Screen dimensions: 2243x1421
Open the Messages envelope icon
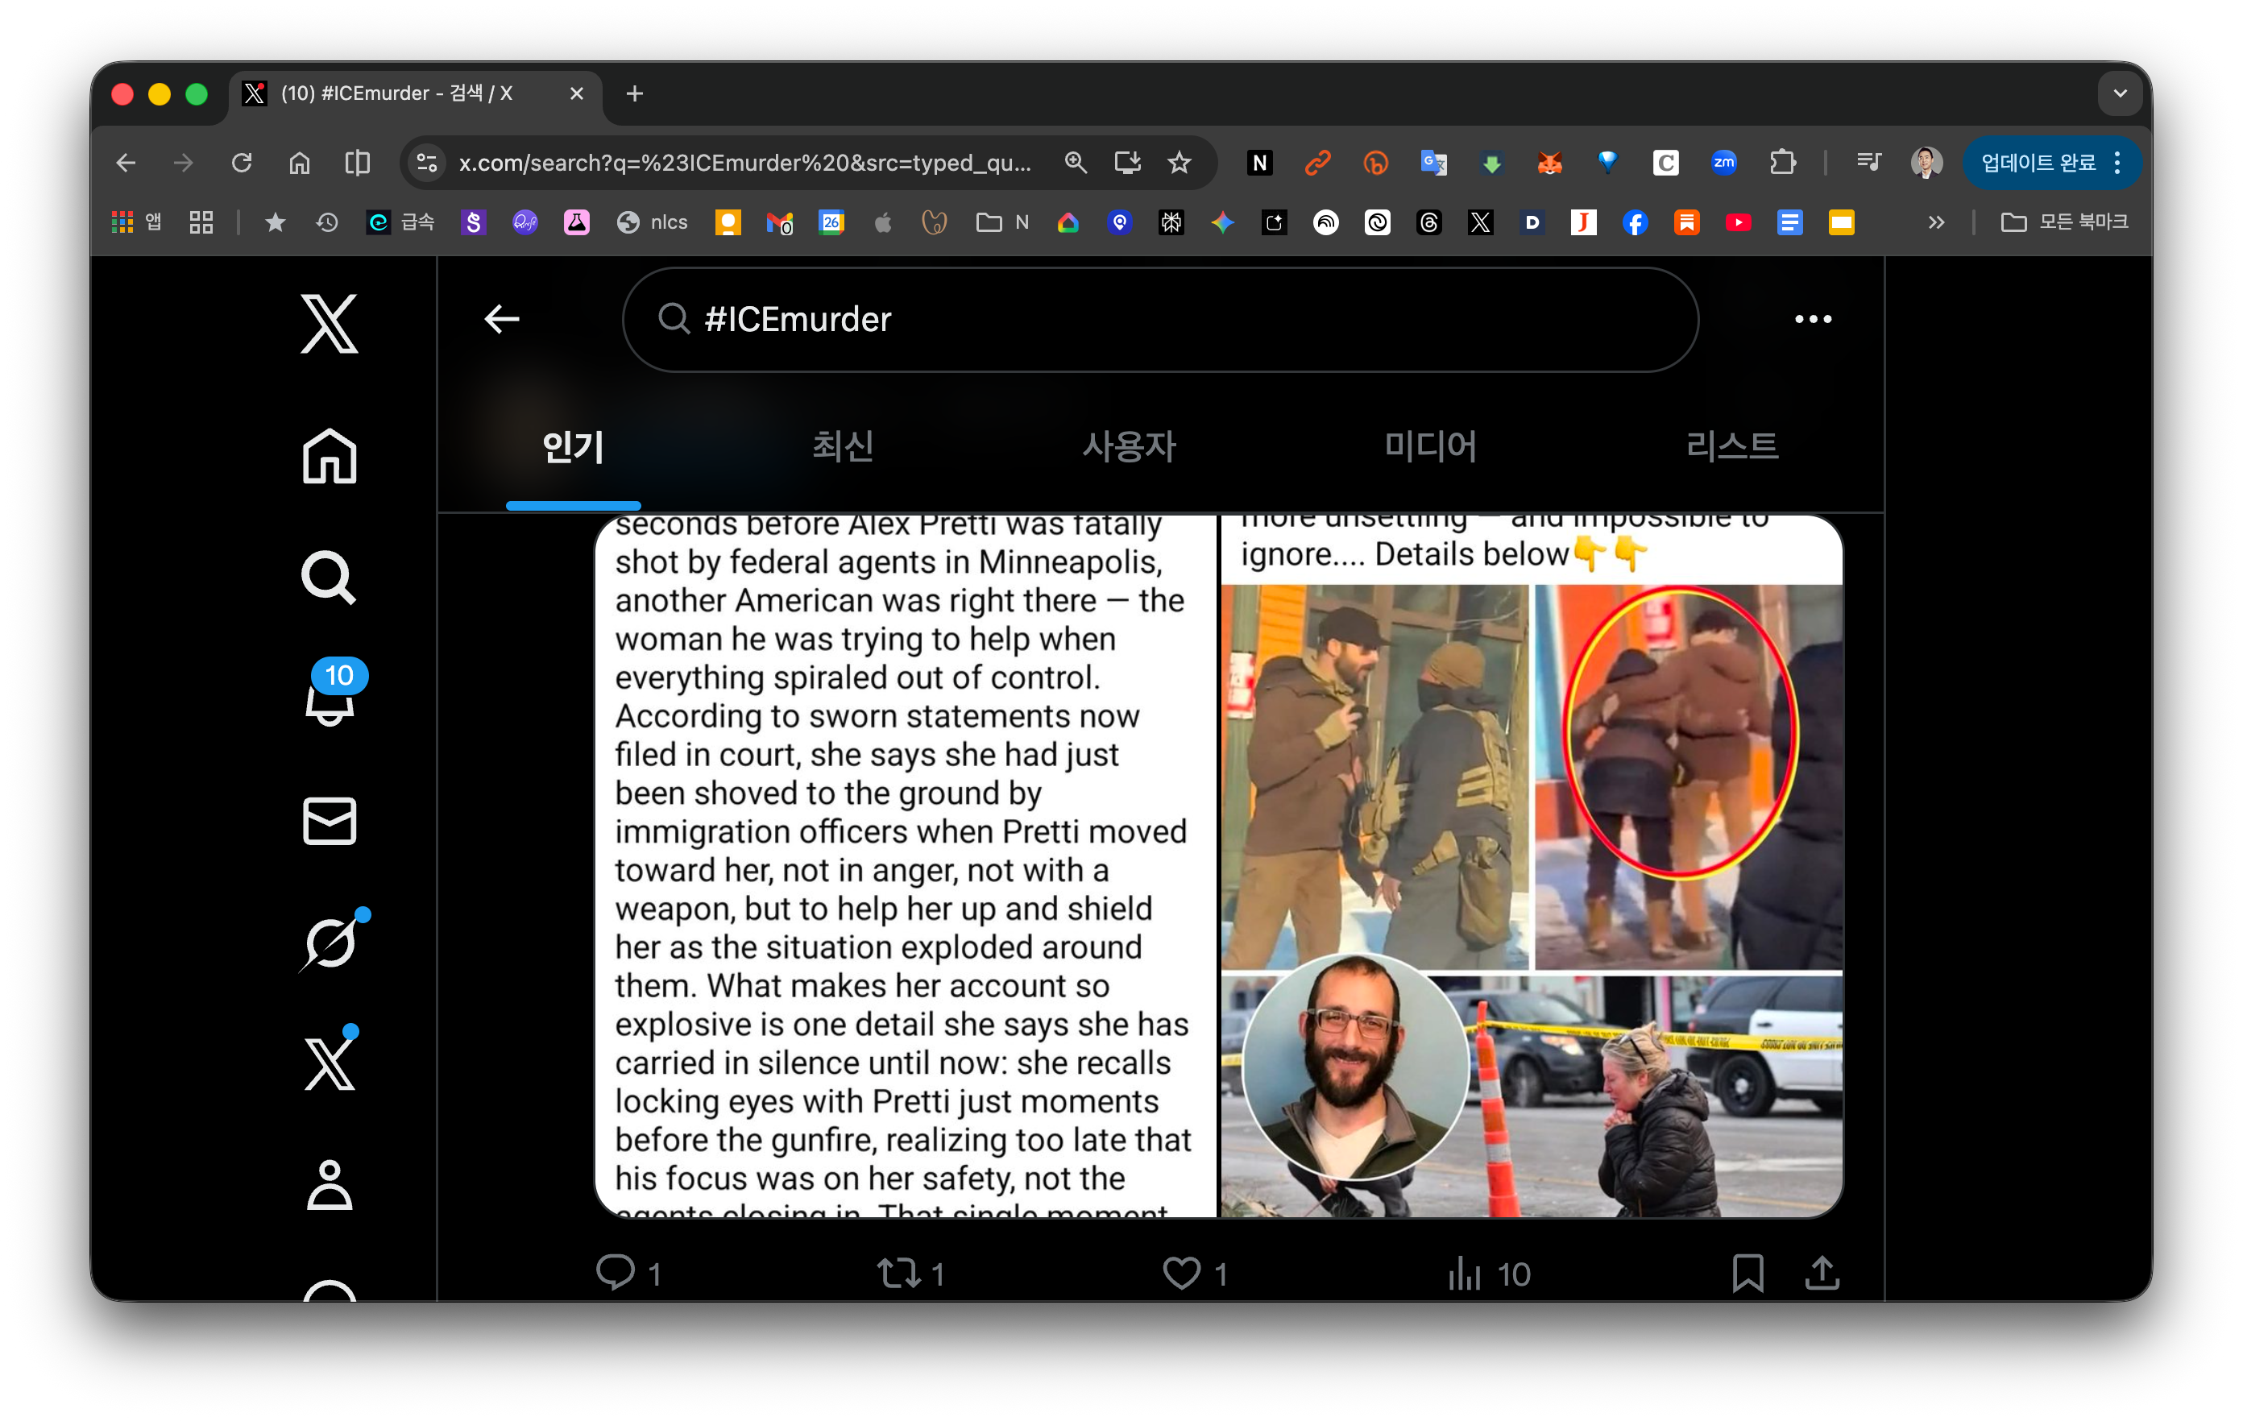point(329,822)
